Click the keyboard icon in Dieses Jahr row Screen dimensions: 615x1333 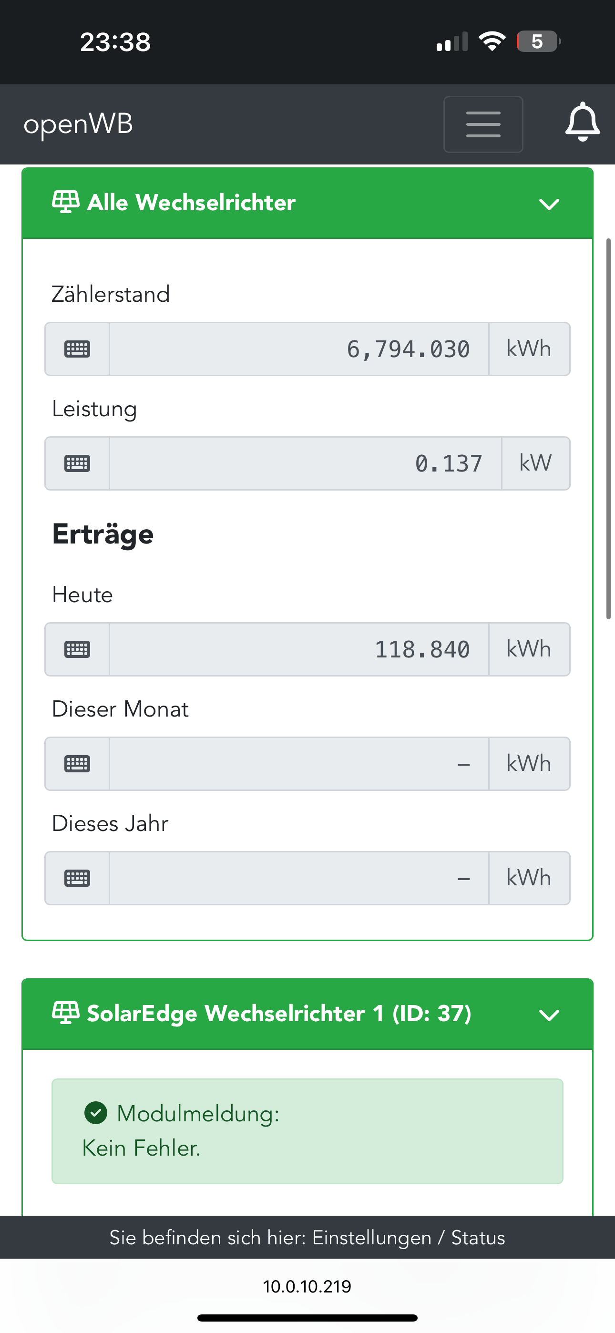point(77,878)
